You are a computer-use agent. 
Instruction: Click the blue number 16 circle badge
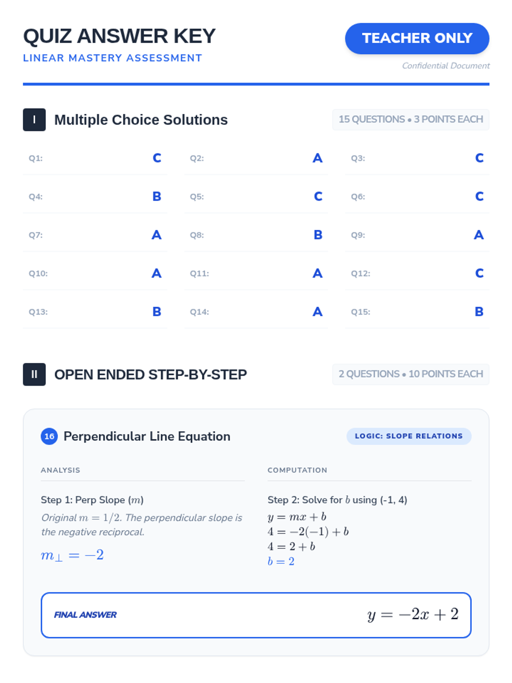[x=49, y=436]
